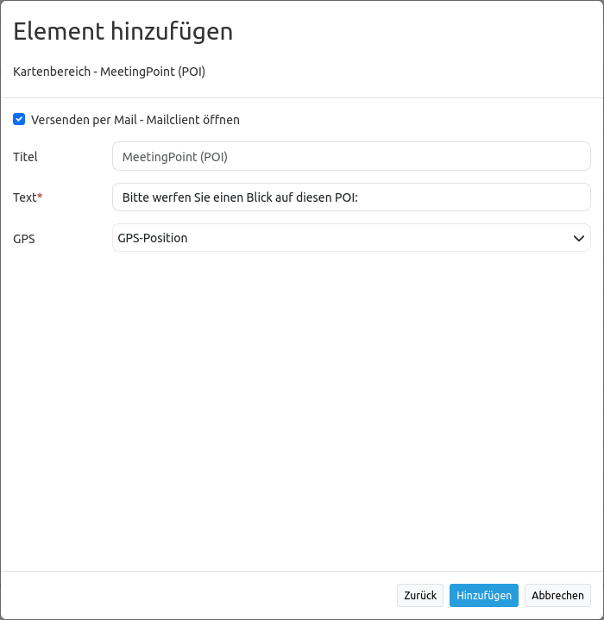The width and height of the screenshot is (604, 620).
Task: Click the chevron arrow of GPS dropdown
Action: point(579,238)
